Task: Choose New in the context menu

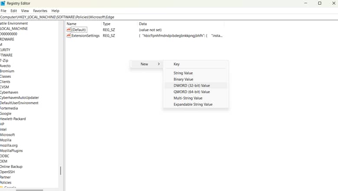Action: tap(146, 64)
